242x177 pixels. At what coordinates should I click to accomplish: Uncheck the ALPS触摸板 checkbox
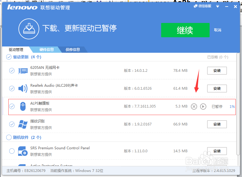pos(12,106)
